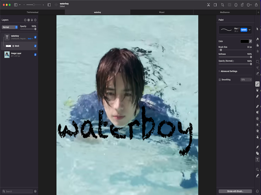Image resolution: width=261 pixels, height=195 pixels.
Task: Toggle visibility of the Mask layer
Action: [35, 46]
